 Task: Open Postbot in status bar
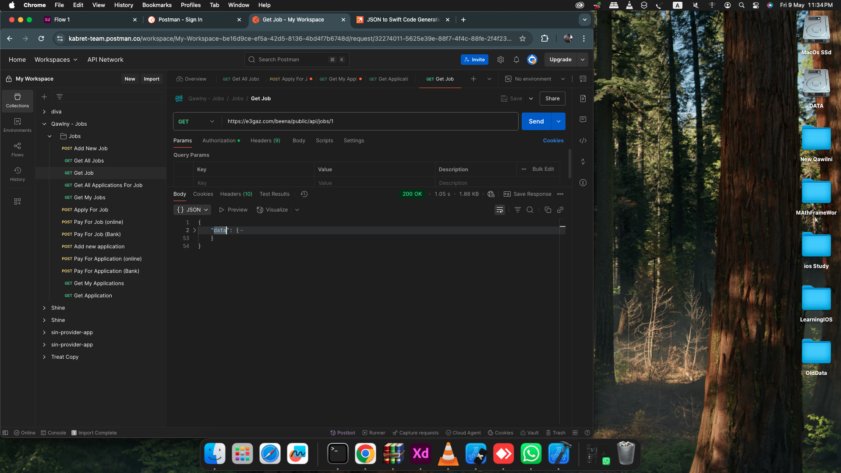point(343,433)
